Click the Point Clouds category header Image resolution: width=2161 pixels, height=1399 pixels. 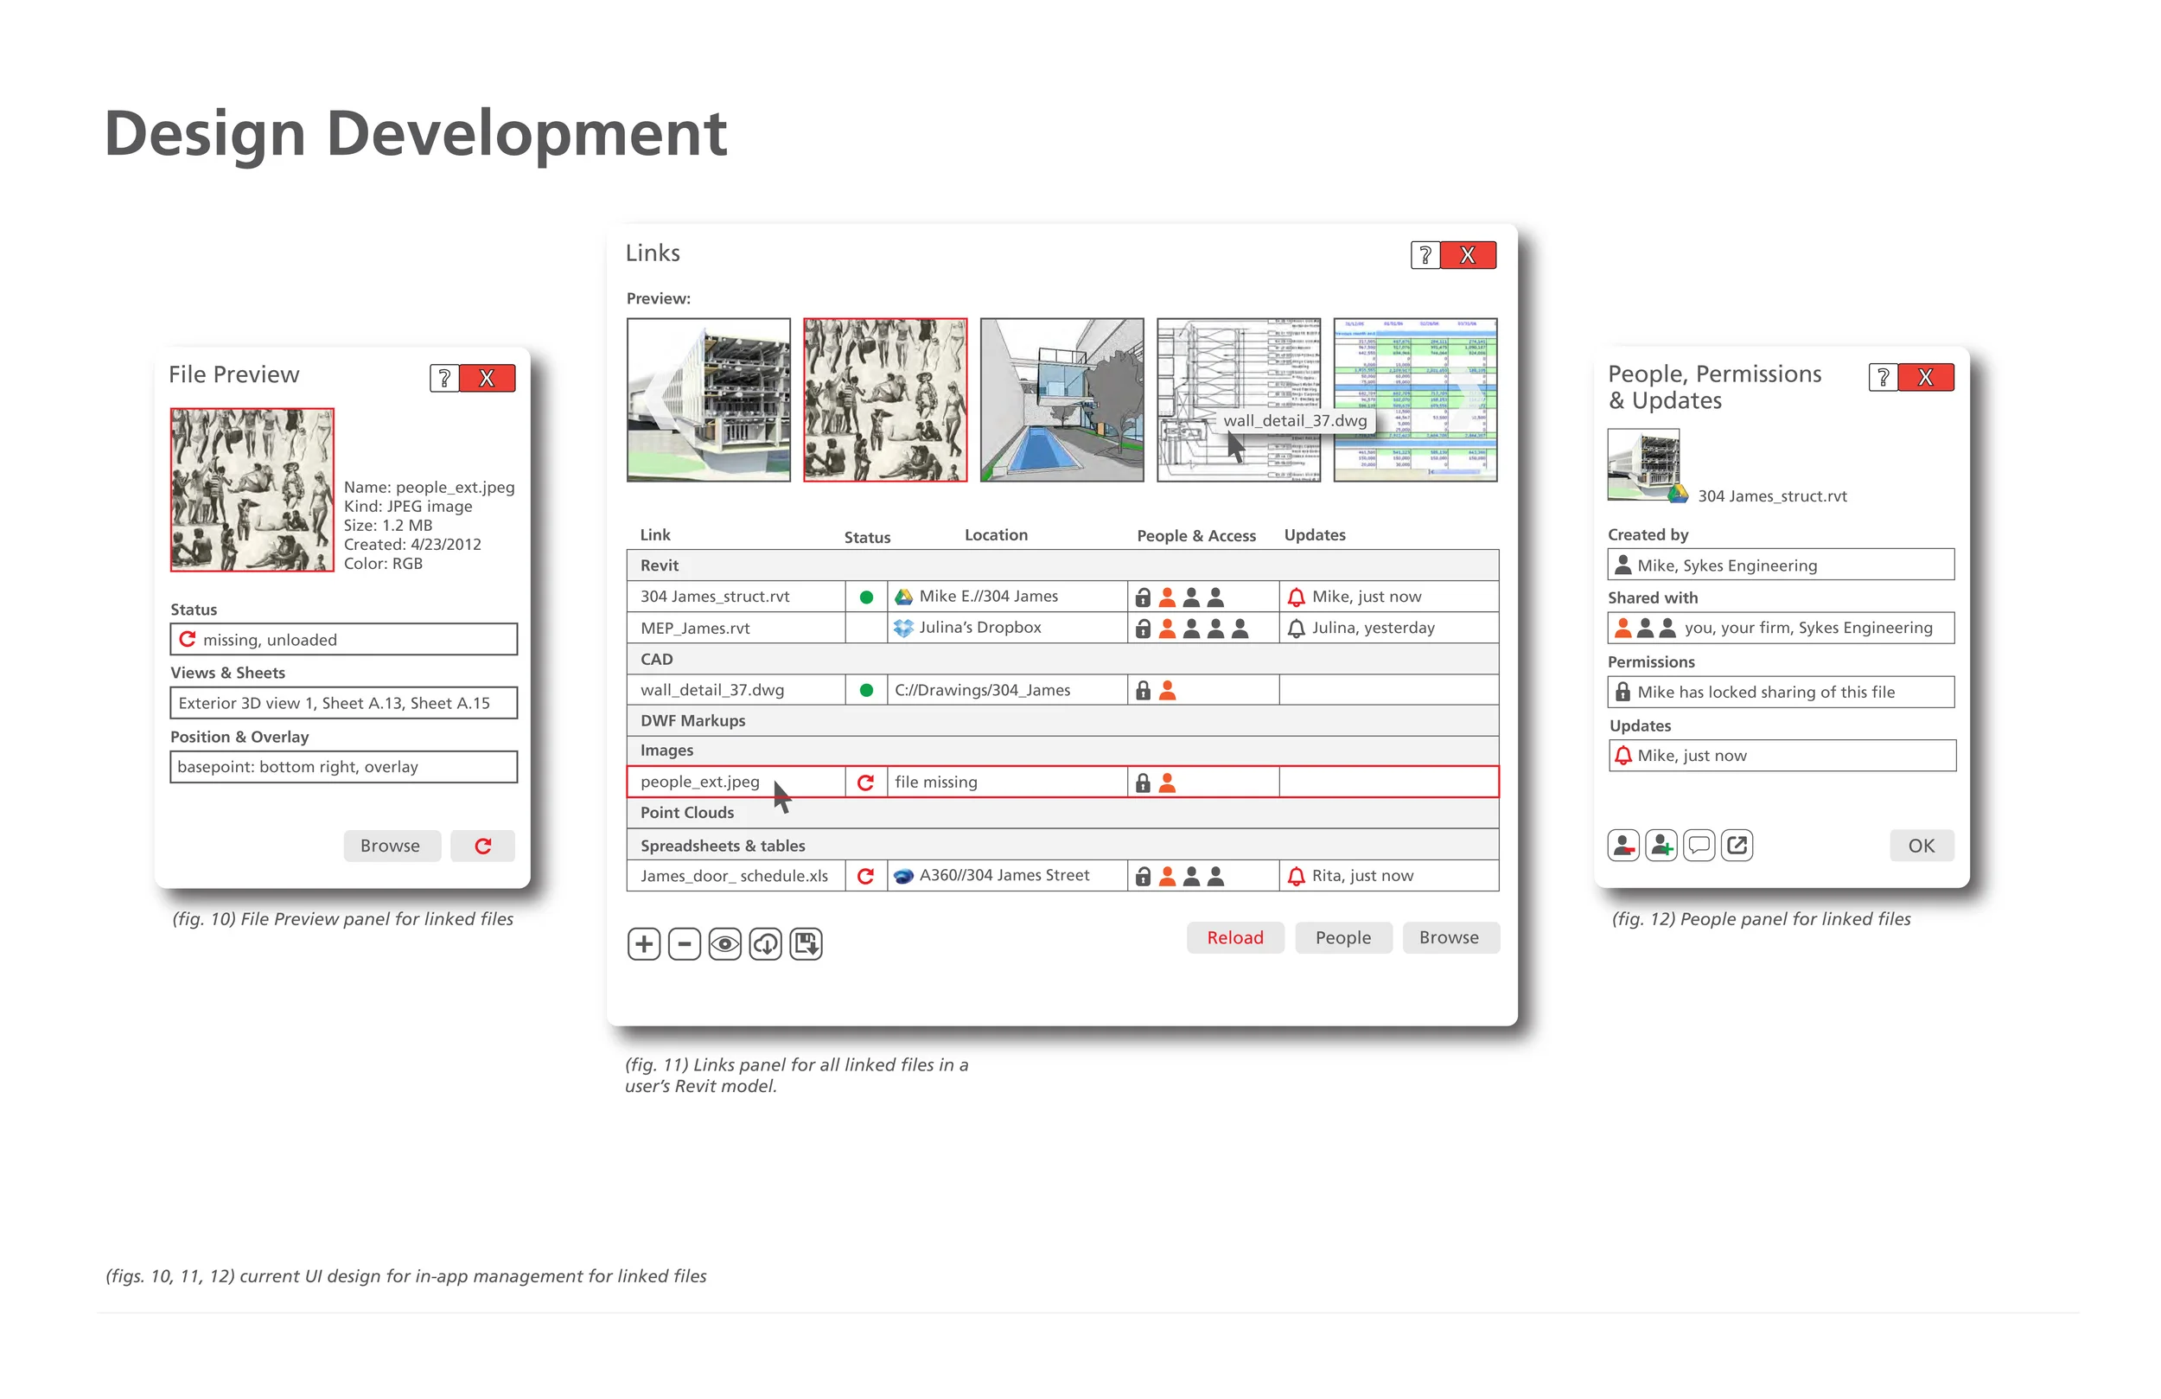coord(687,813)
